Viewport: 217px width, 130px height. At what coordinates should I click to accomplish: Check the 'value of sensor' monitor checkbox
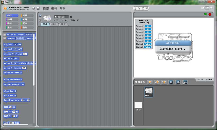tap(4, 35)
